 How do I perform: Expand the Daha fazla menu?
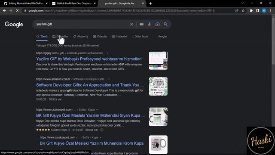(140, 36)
